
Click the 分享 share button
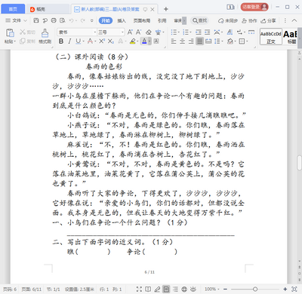tap(268, 20)
